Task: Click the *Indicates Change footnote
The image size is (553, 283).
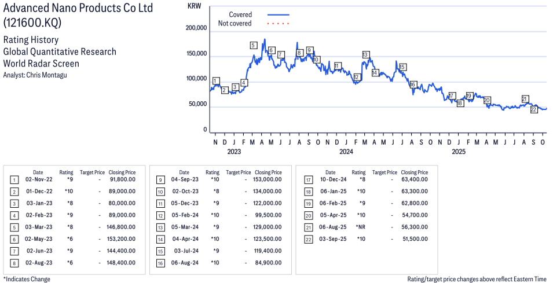Action: point(27,279)
